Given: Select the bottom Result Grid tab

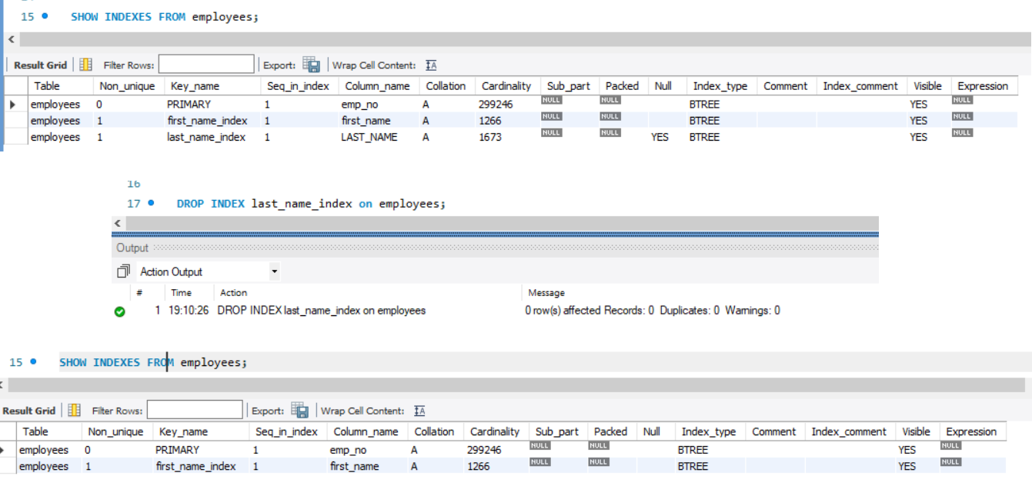Looking at the screenshot, I should point(28,410).
